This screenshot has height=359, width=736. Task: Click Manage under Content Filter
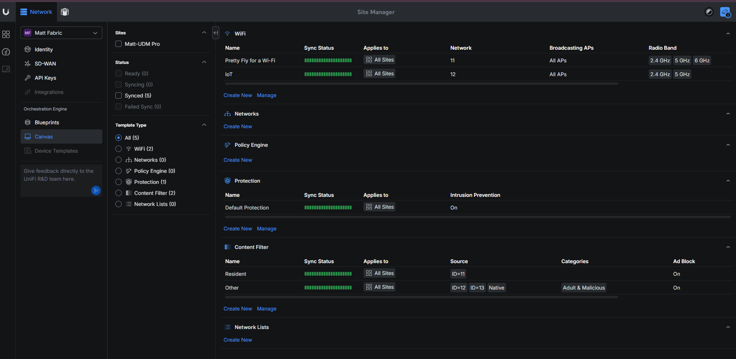tap(266, 309)
